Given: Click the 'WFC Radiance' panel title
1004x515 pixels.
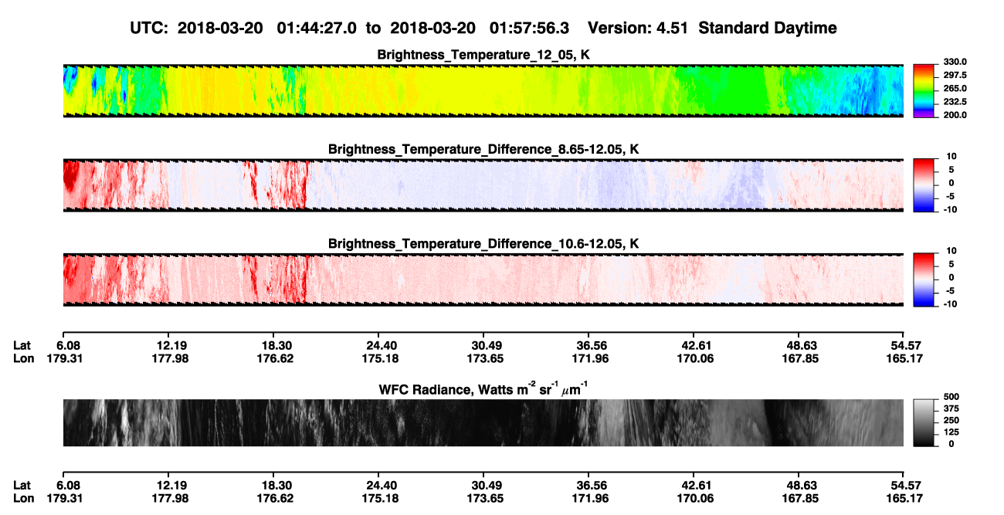Looking at the screenshot, I should 483,388.
